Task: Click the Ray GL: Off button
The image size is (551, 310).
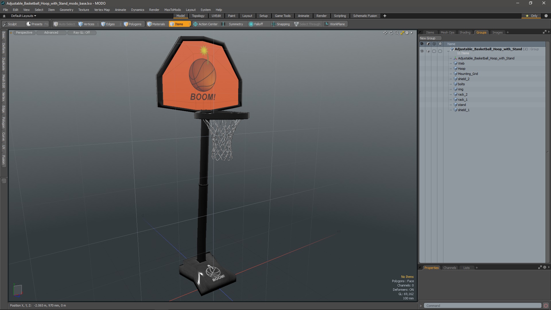Action: click(82, 33)
